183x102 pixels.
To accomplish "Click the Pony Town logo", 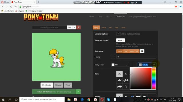I will [41, 17].
